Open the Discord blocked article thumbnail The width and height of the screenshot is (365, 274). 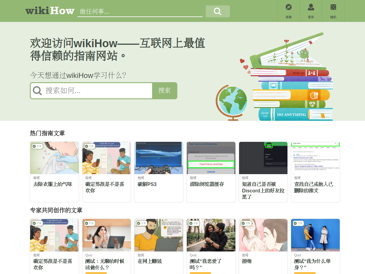[x=263, y=158]
